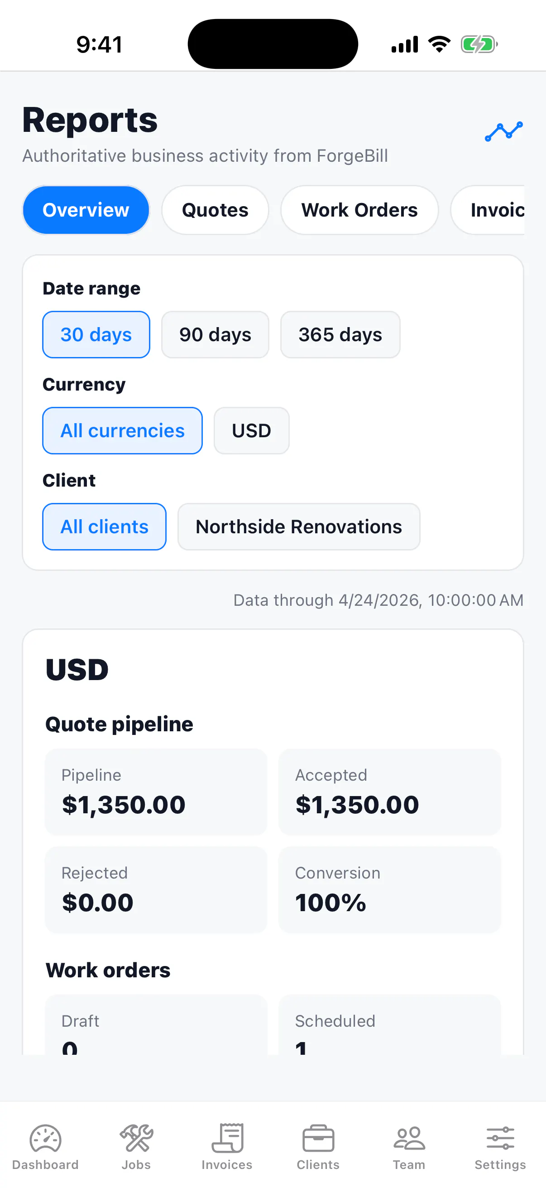Select the 30 days date range
The width and height of the screenshot is (546, 1188).
[x=96, y=334]
